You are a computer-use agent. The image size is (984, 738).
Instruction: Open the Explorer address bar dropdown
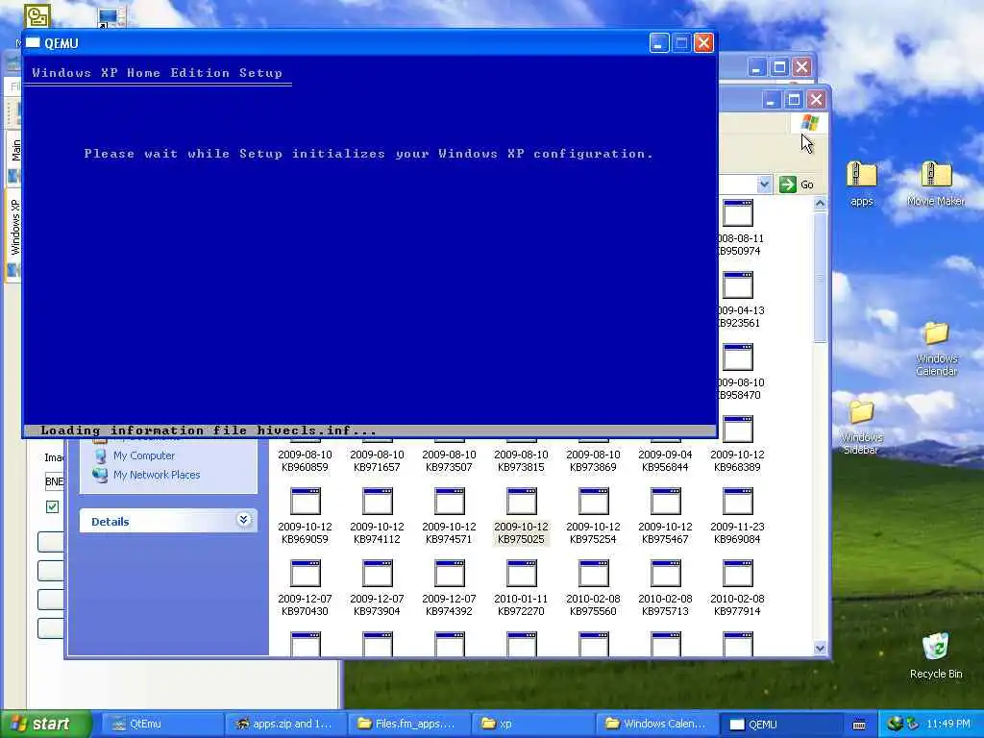click(764, 184)
